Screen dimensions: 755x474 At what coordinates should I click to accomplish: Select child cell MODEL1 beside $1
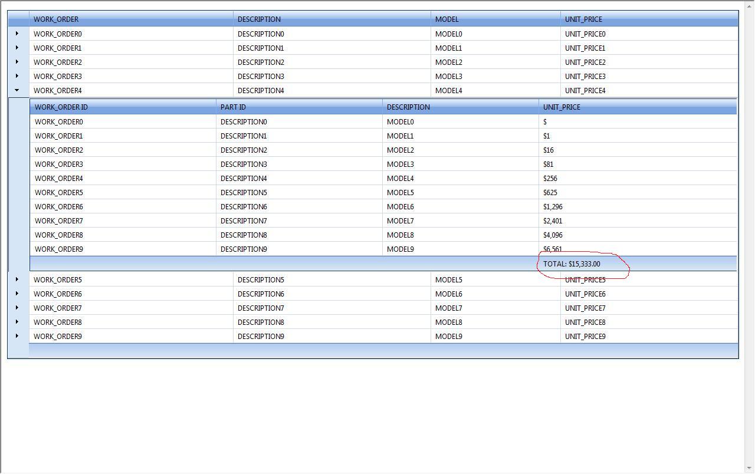coord(461,136)
